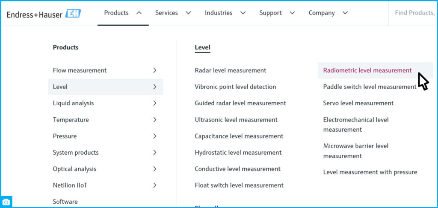Viewport: 438px width, 208px height.
Task: Open Microwave barrier level measurement
Action: point(355,151)
